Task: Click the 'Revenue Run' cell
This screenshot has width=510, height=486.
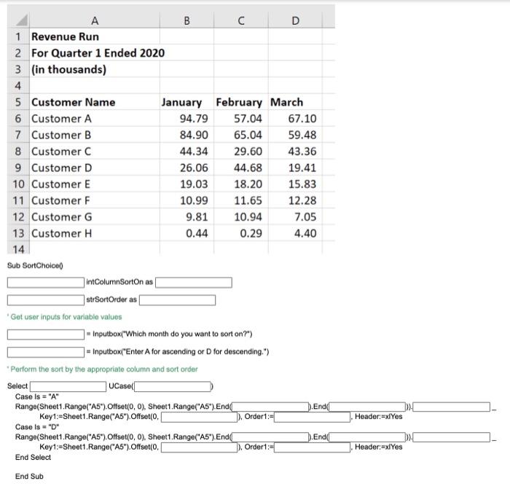Action: tap(95, 36)
